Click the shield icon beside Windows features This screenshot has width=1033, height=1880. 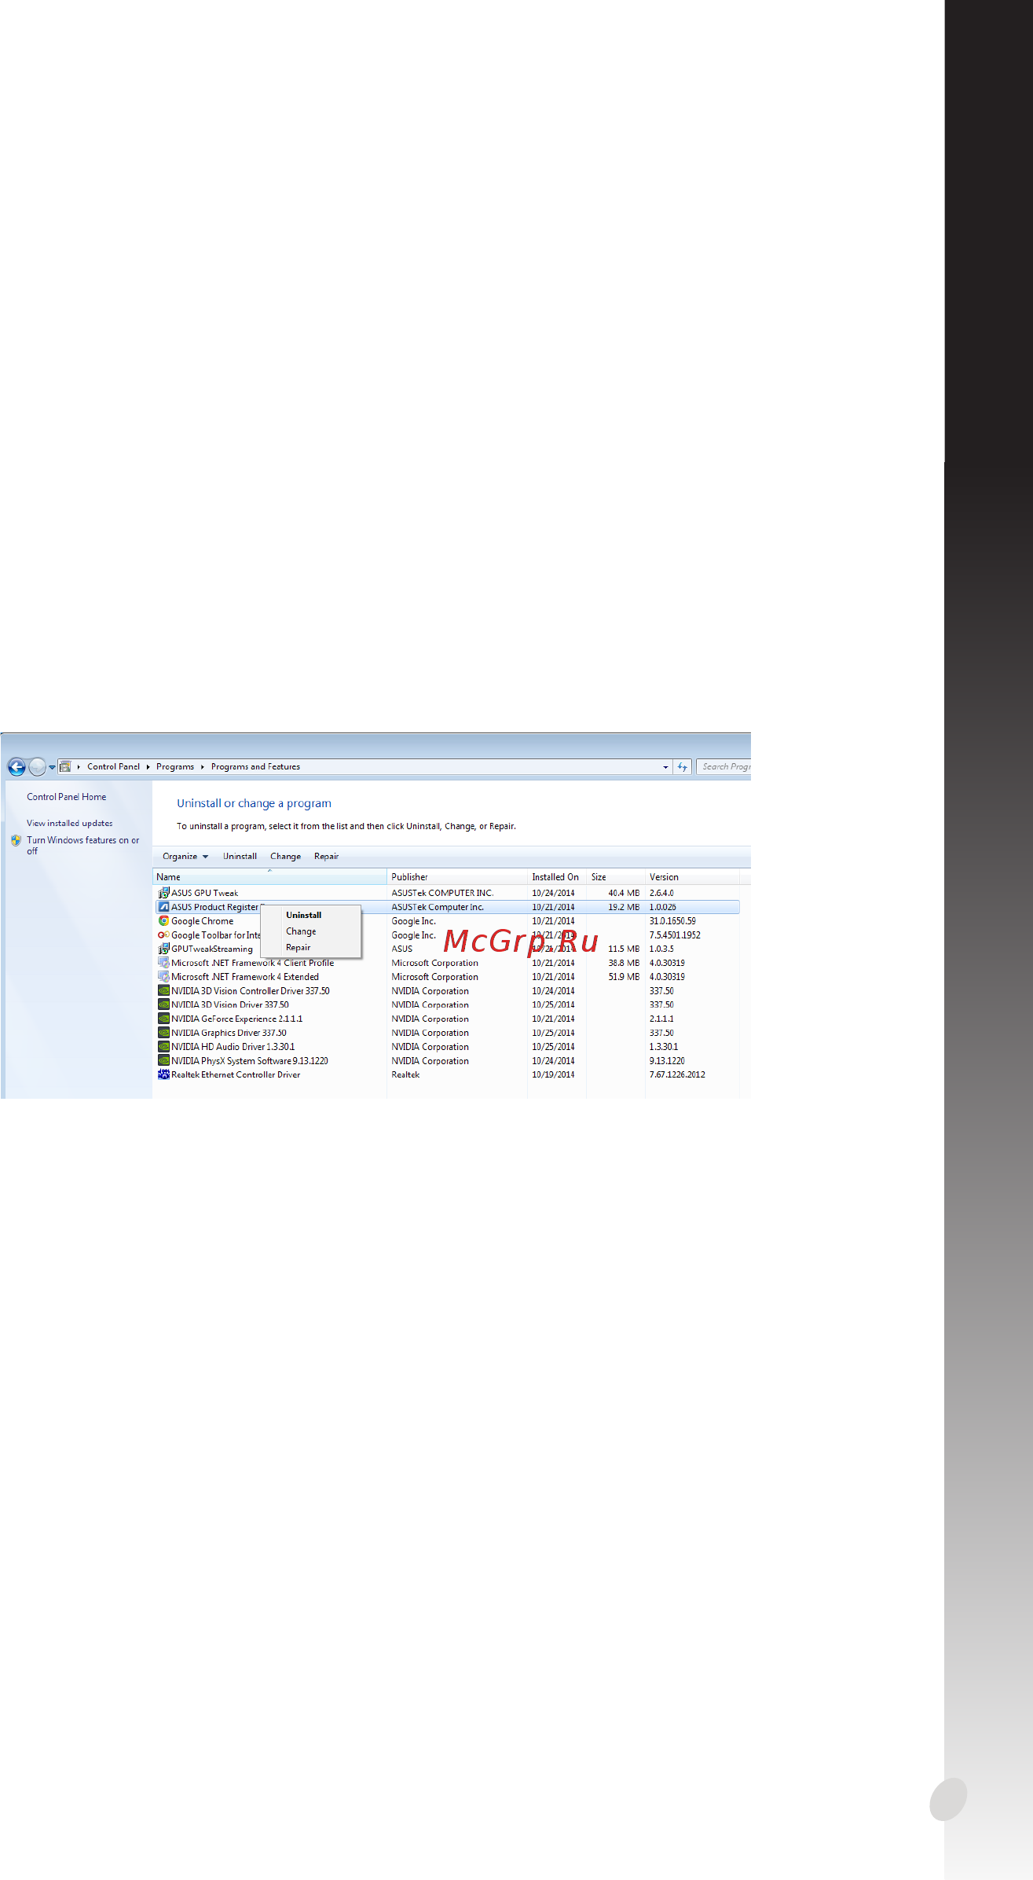click(x=16, y=840)
